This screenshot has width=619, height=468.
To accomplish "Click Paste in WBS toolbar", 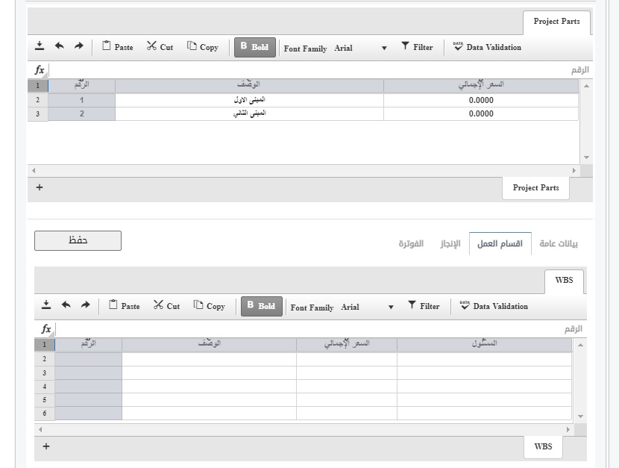I will (x=125, y=305).
